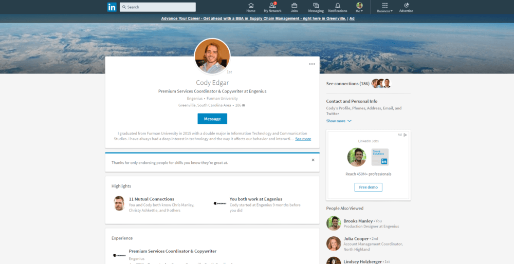Click the Engenius logo in Highlights
This screenshot has width=514, height=264.
click(x=220, y=203)
